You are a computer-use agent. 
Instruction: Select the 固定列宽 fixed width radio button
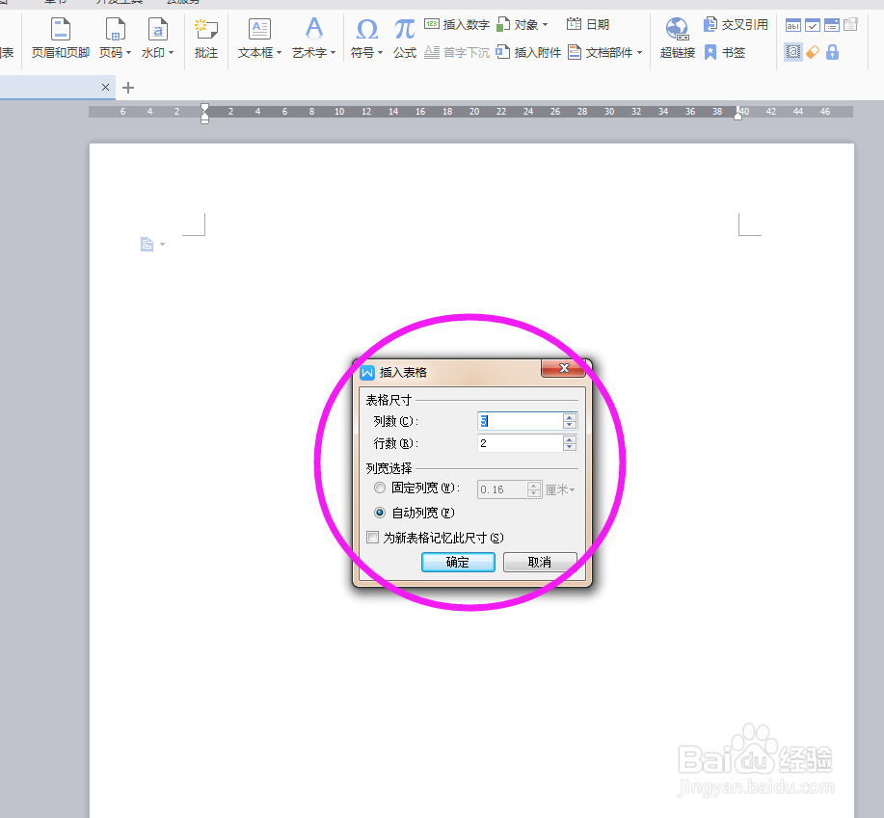tap(381, 488)
